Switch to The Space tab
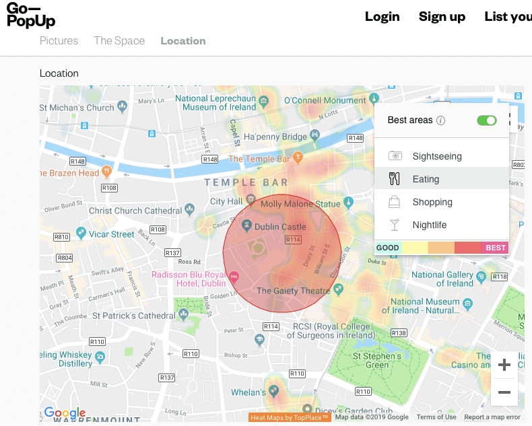The image size is (532, 426). (x=119, y=40)
